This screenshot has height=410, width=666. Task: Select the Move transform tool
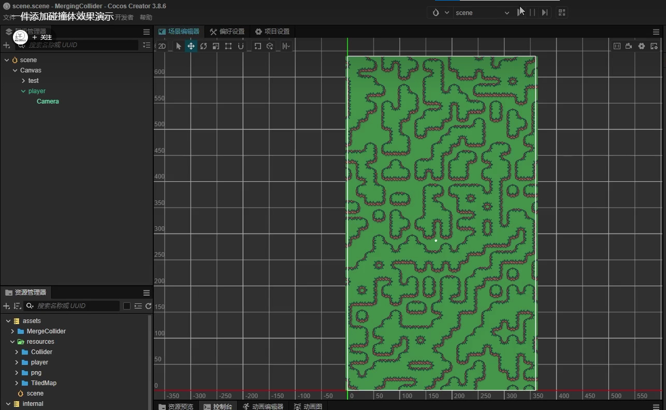pos(191,46)
